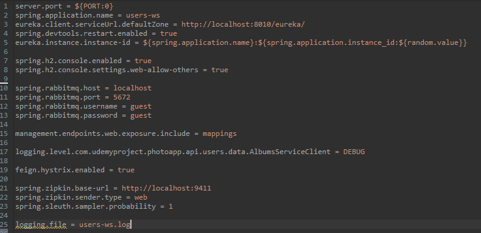
Task: Click line number 20 in gutter
Action: click(4, 179)
